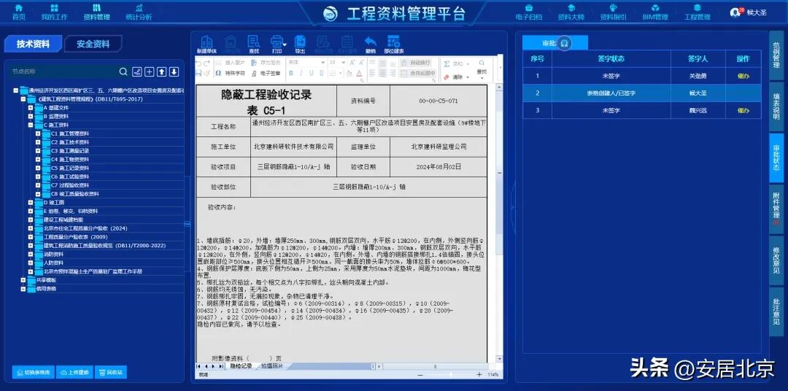Switch to 技术资料 tab
This screenshot has height=391, width=788.
coord(33,44)
